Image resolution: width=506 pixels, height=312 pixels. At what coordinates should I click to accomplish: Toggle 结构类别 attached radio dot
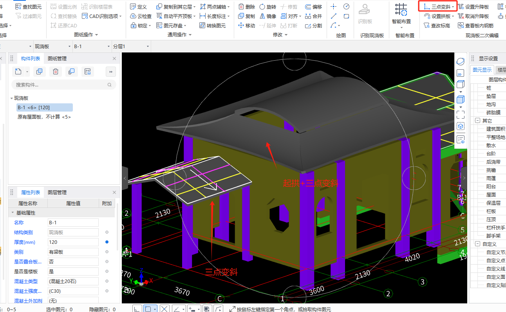click(x=107, y=232)
